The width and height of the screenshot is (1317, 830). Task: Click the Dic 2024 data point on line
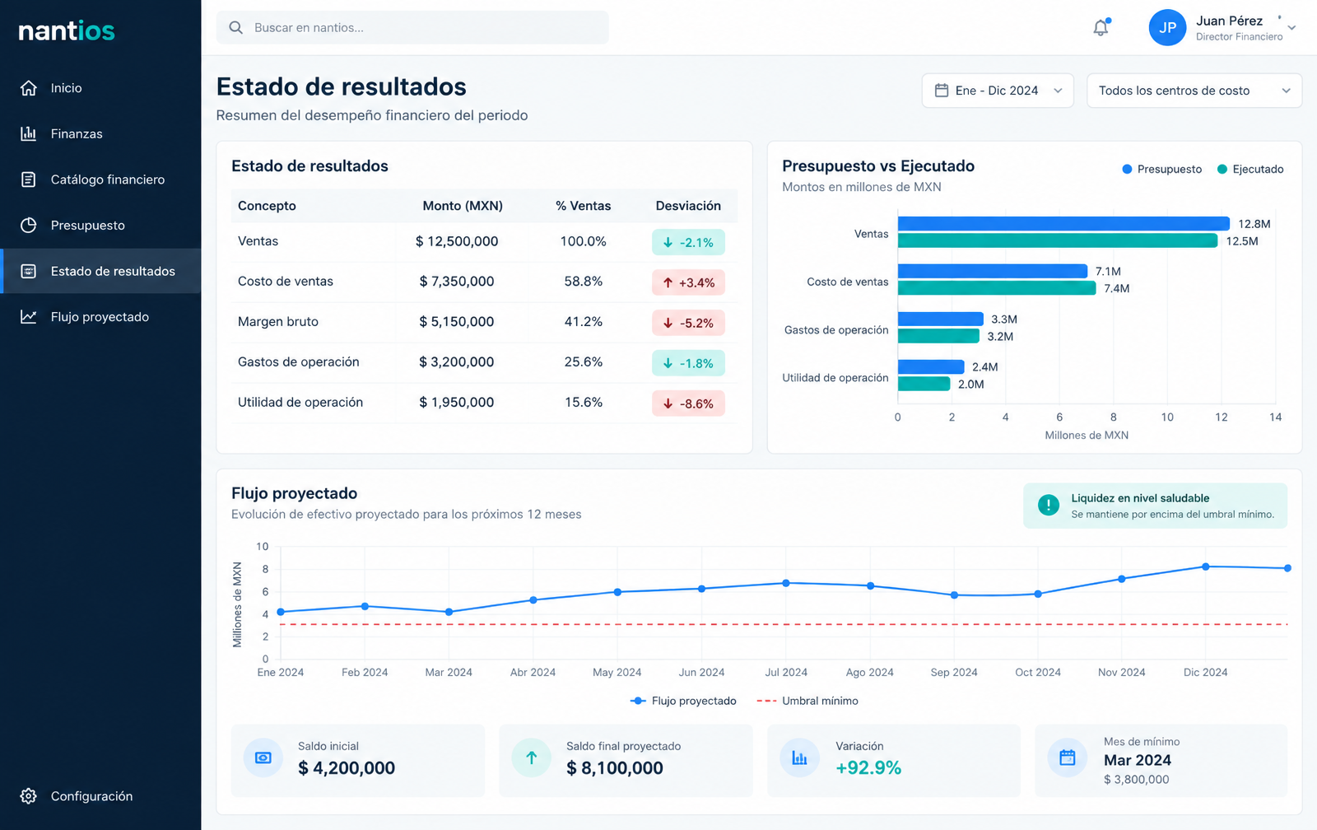(x=1206, y=567)
